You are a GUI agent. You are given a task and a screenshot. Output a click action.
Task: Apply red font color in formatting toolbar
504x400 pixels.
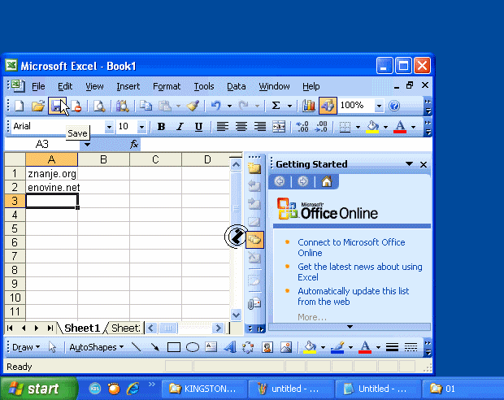pos(400,127)
